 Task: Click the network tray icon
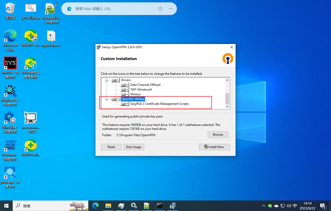[283, 206]
